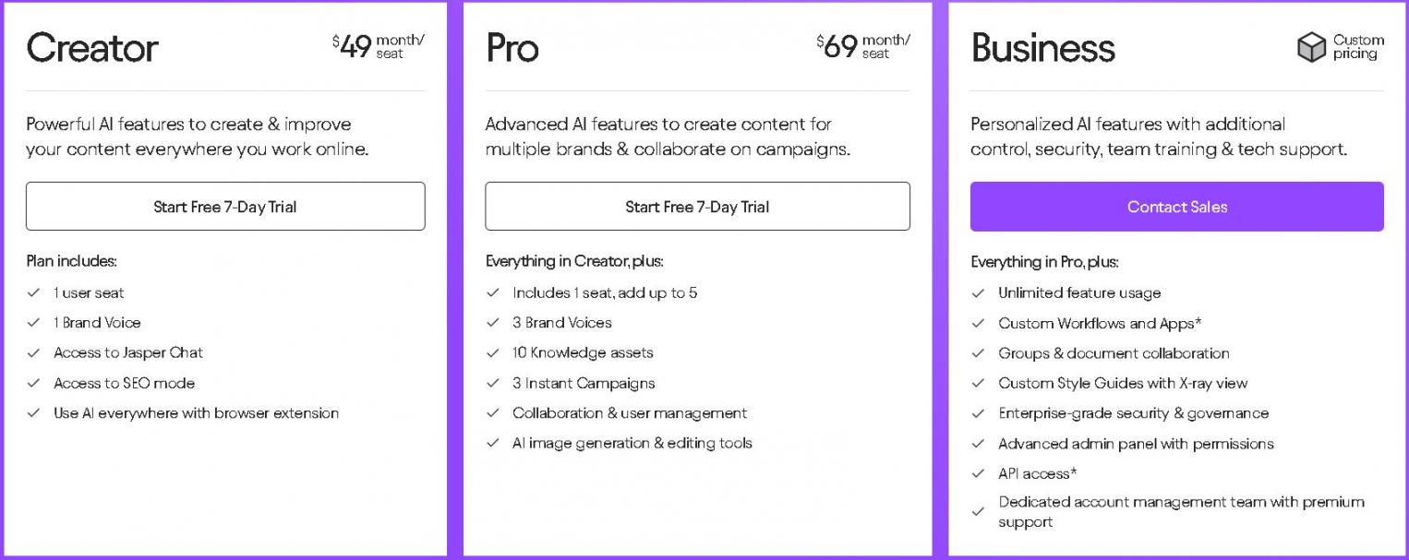1409x560 pixels.
Task: Click 'Custom Workflows and Apps*' feature text
Action: pos(1100,323)
